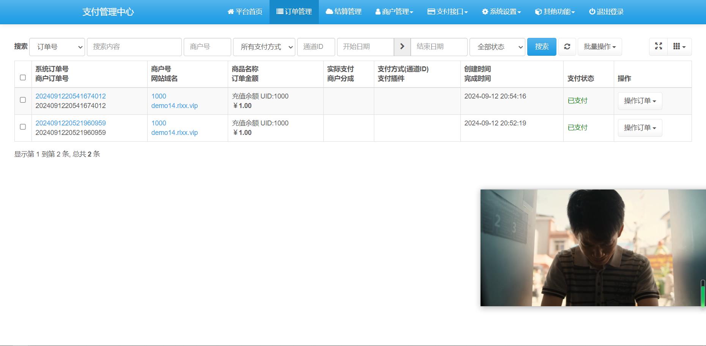Focus the 通道ID input field
706x346 pixels.
point(316,47)
